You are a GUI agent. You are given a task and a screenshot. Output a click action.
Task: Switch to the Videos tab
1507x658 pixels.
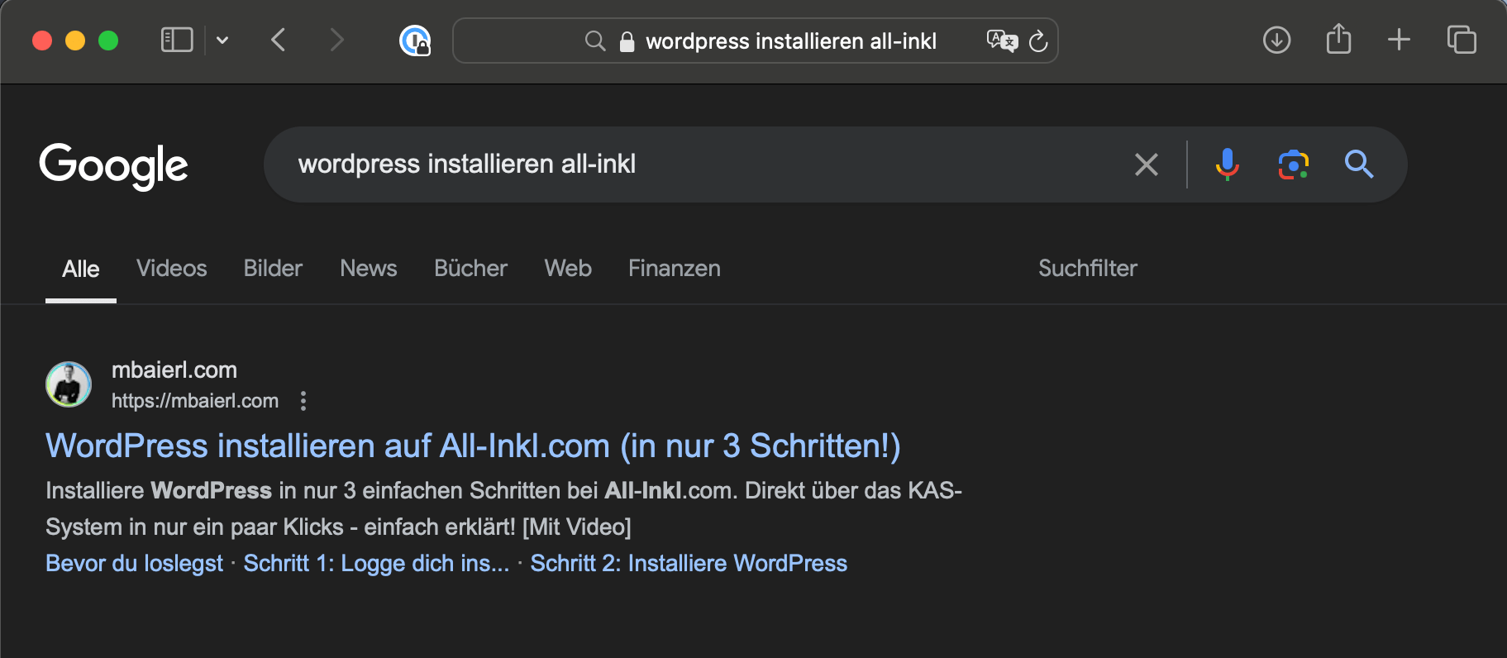click(172, 269)
